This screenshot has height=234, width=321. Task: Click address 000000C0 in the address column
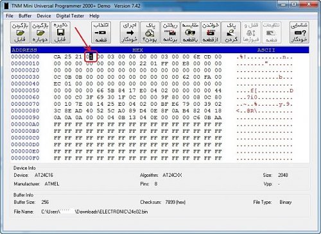(x=25, y=138)
